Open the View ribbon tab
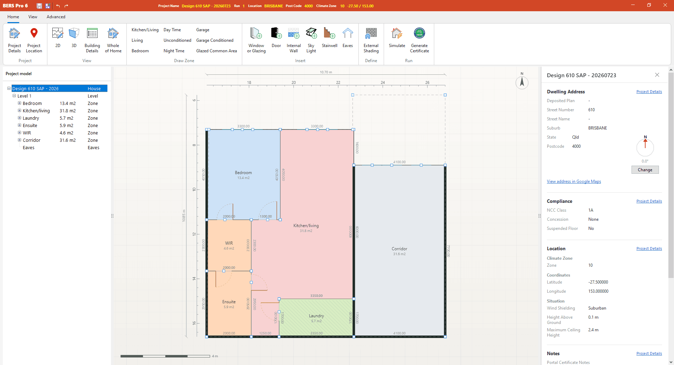The height and width of the screenshot is (365, 674). click(33, 17)
